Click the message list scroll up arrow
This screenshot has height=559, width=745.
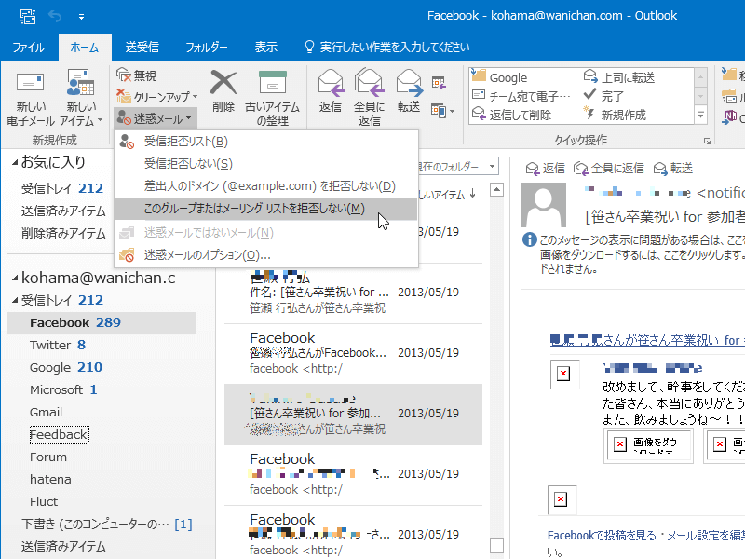[x=496, y=189]
